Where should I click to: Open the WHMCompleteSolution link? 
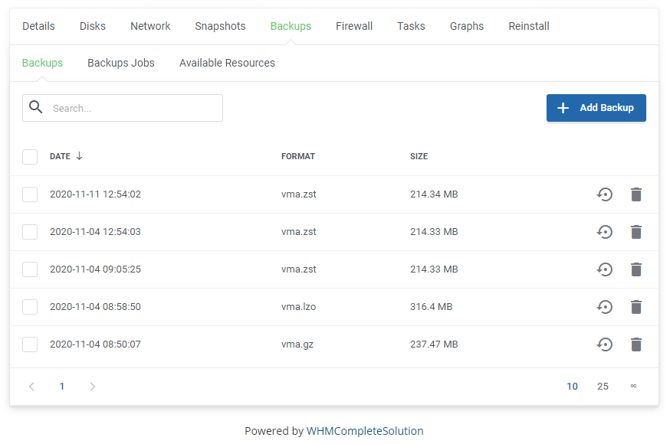pos(365,431)
